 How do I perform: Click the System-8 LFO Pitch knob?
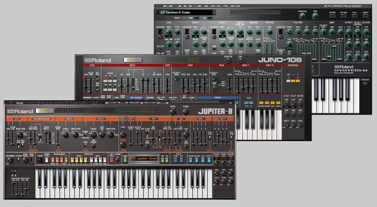177,31
